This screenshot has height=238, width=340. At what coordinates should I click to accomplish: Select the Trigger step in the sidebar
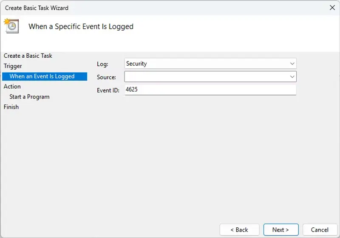pos(13,66)
